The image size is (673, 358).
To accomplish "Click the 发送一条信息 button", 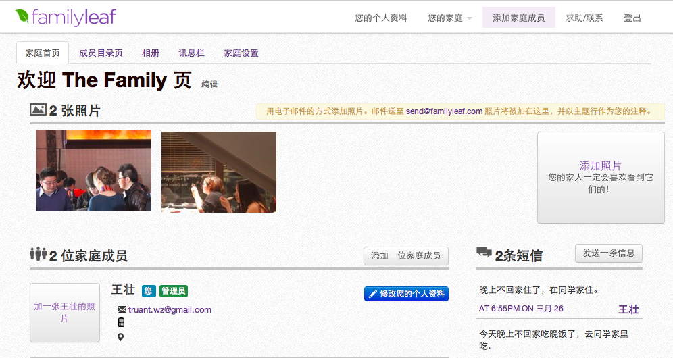I will click(609, 253).
